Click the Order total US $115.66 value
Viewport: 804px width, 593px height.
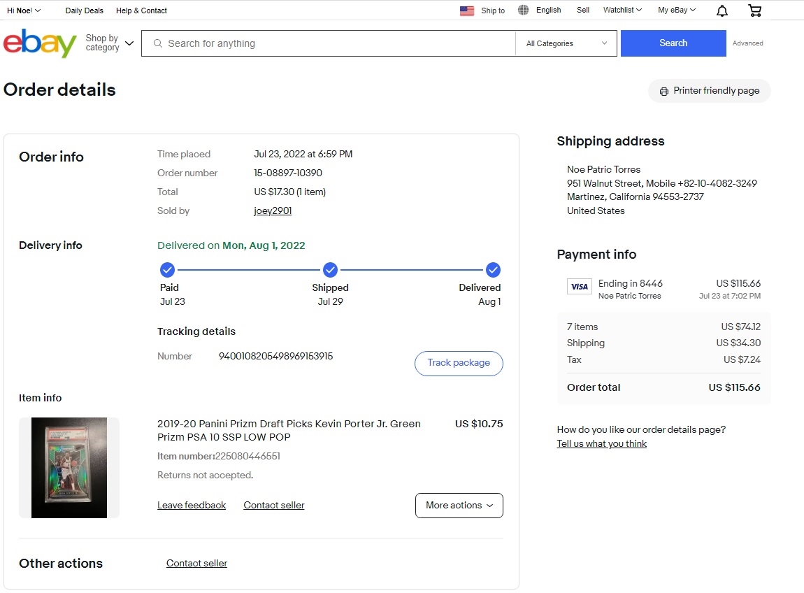[734, 387]
